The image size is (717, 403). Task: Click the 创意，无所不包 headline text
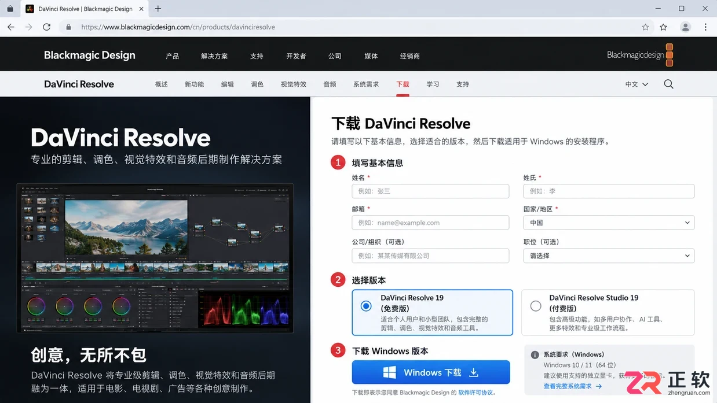(89, 355)
